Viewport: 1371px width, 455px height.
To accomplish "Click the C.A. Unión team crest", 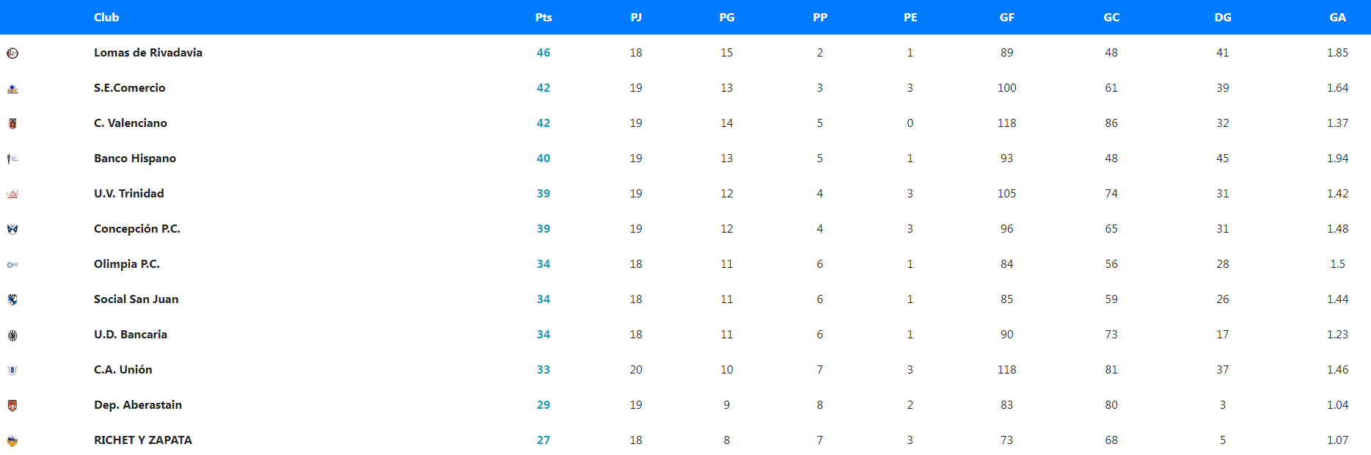I will click(12, 371).
